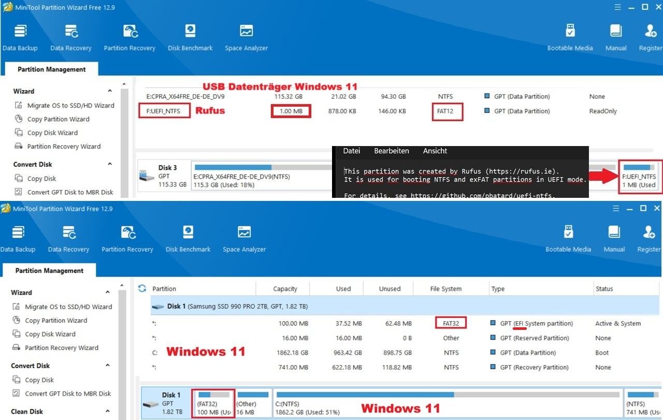The image size is (663, 420).
Task: Collapse Convert Disk section in the top window
Action: pyautogui.click(x=110, y=164)
